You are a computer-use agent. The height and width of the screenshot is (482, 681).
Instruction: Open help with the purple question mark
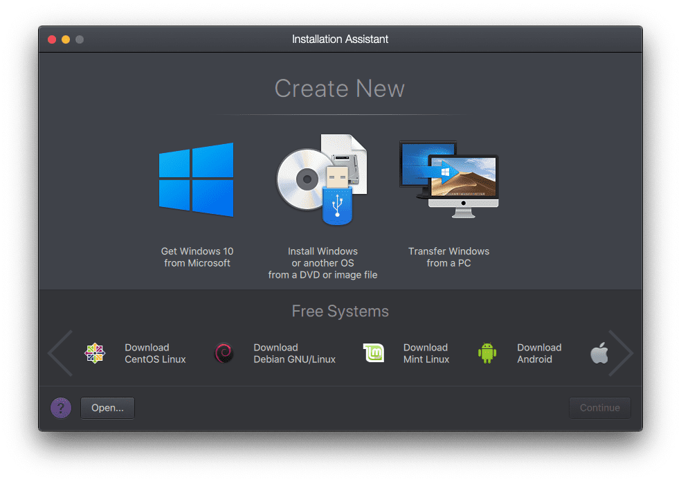[x=61, y=408]
